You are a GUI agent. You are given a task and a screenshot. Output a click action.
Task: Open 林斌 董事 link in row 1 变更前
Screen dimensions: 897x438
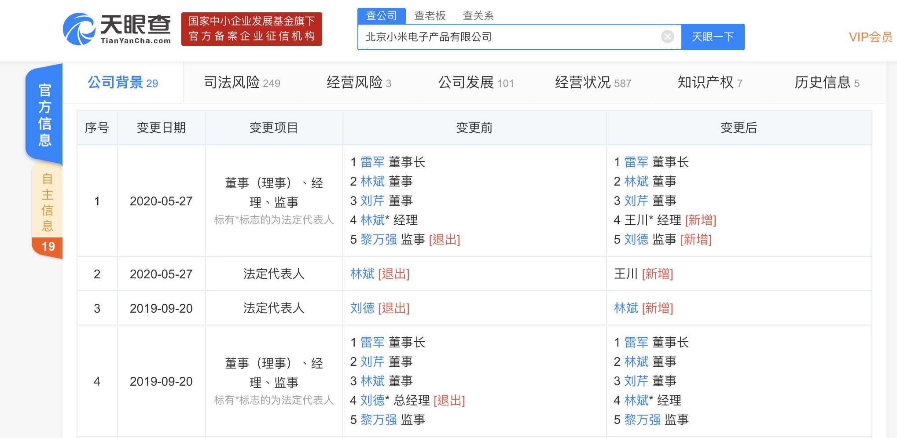point(372,182)
